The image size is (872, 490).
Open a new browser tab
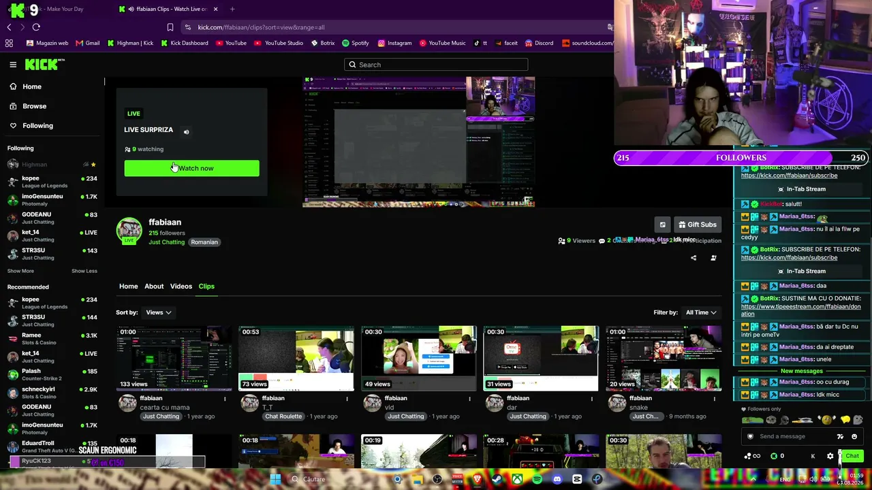pyautogui.click(x=232, y=9)
